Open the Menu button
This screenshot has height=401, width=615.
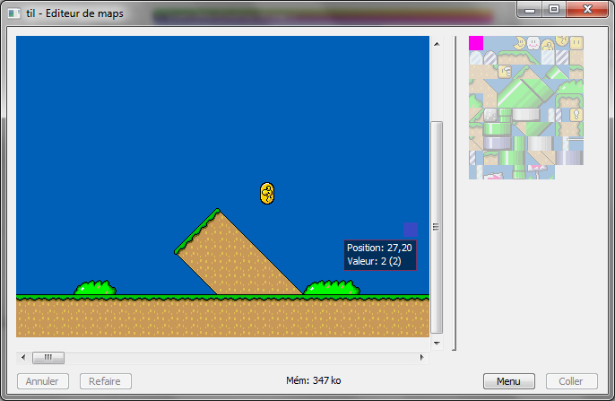tap(508, 381)
